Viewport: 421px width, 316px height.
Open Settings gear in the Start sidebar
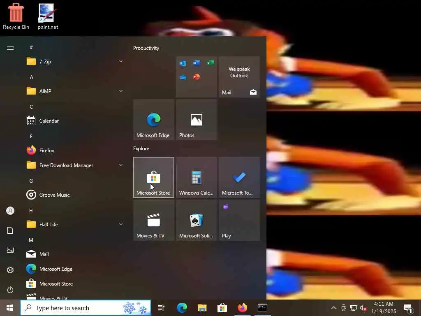pyautogui.click(x=10, y=270)
